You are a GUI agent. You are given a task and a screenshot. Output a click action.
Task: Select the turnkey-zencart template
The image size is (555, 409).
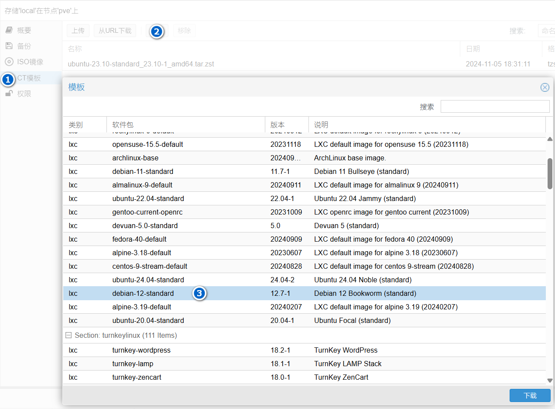304,377
